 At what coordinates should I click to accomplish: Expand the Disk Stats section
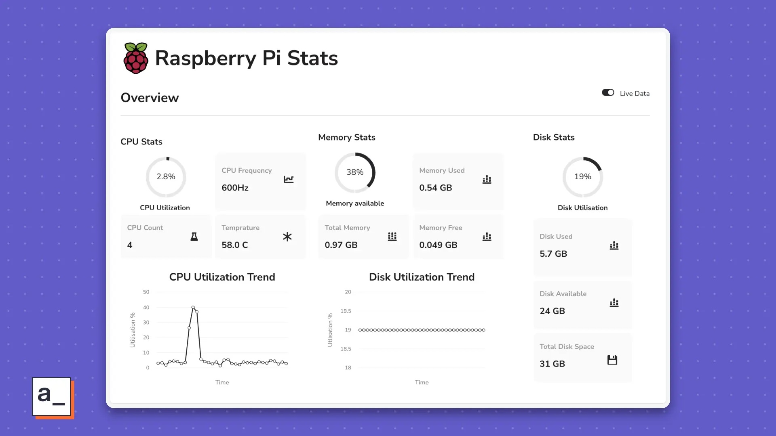(x=554, y=137)
